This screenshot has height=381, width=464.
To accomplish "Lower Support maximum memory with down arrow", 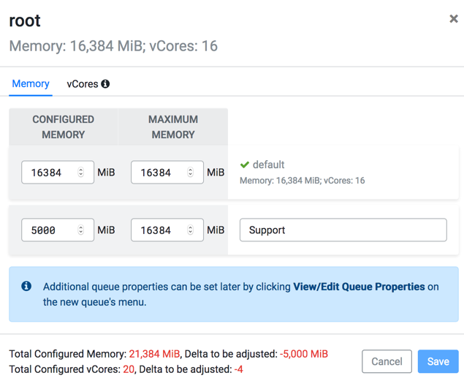I will pyautogui.click(x=191, y=233).
